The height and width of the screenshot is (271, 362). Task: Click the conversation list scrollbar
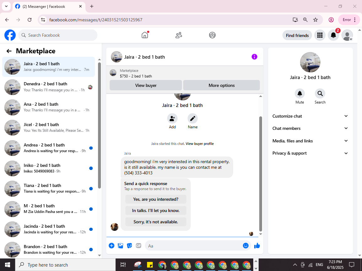coord(100,125)
